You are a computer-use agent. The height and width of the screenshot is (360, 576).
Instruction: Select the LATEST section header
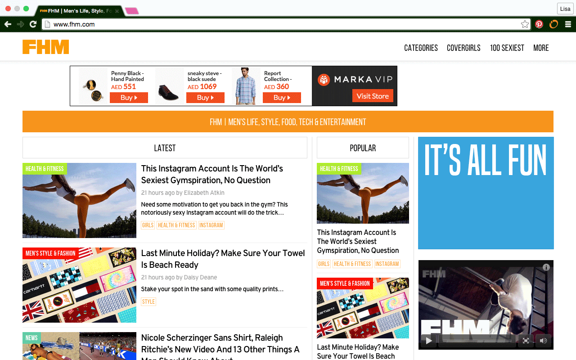pos(165,148)
